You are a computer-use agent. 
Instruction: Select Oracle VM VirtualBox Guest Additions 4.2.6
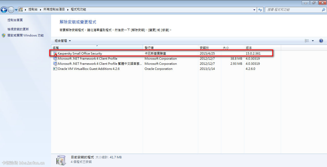tap(166, 69)
